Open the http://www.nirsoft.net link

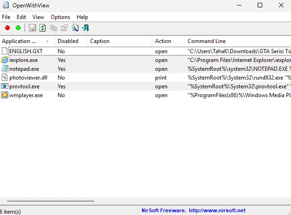click(217, 210)
